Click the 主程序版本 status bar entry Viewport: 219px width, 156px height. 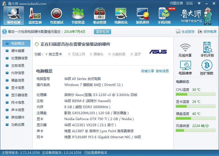(21, 153)
